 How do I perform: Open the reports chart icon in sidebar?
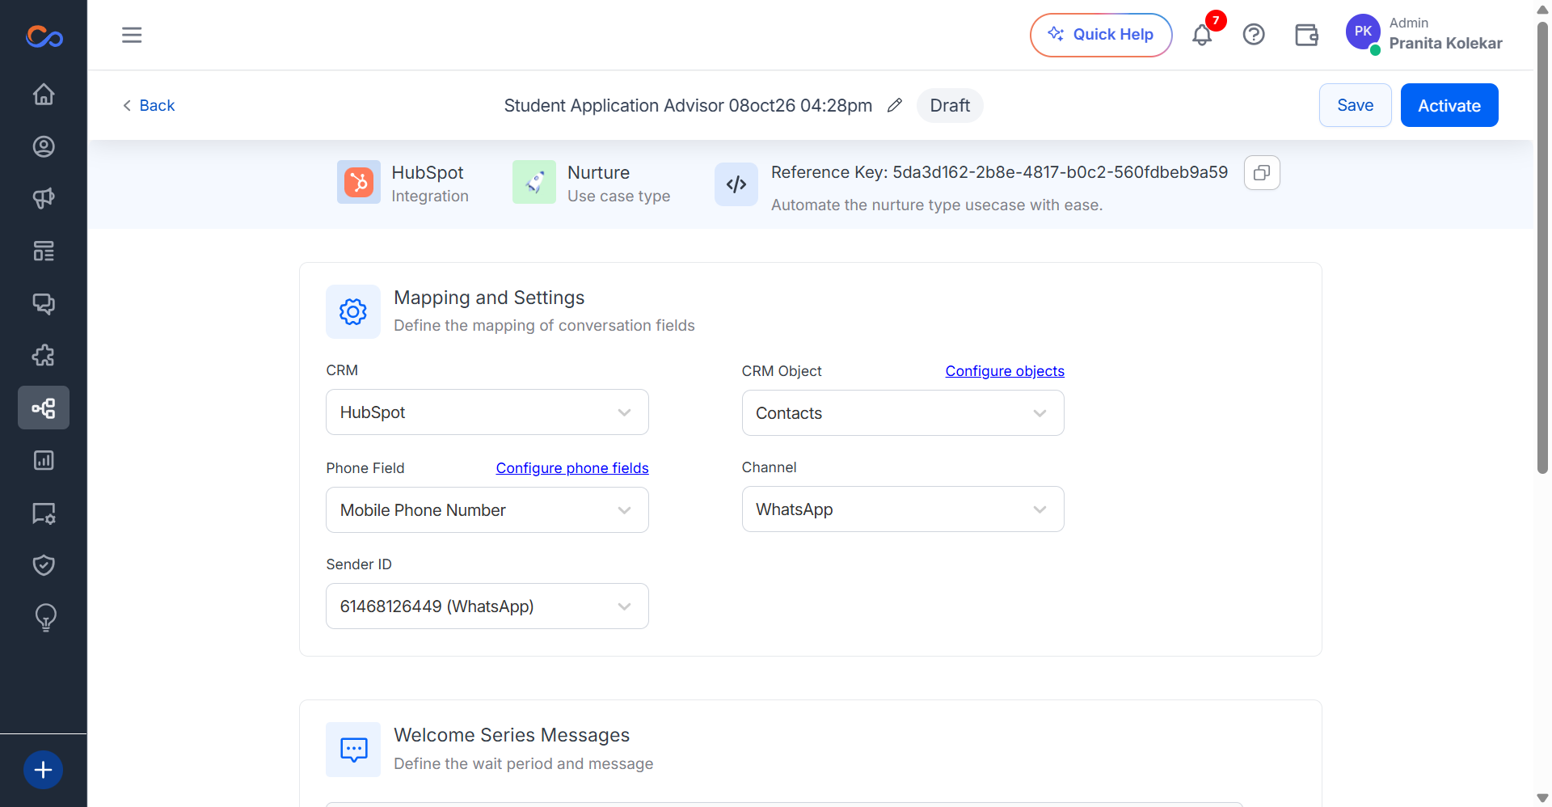(44, 460)
